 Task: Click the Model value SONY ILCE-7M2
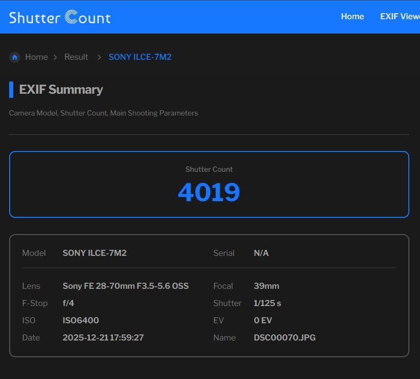[x=94, y=253]
